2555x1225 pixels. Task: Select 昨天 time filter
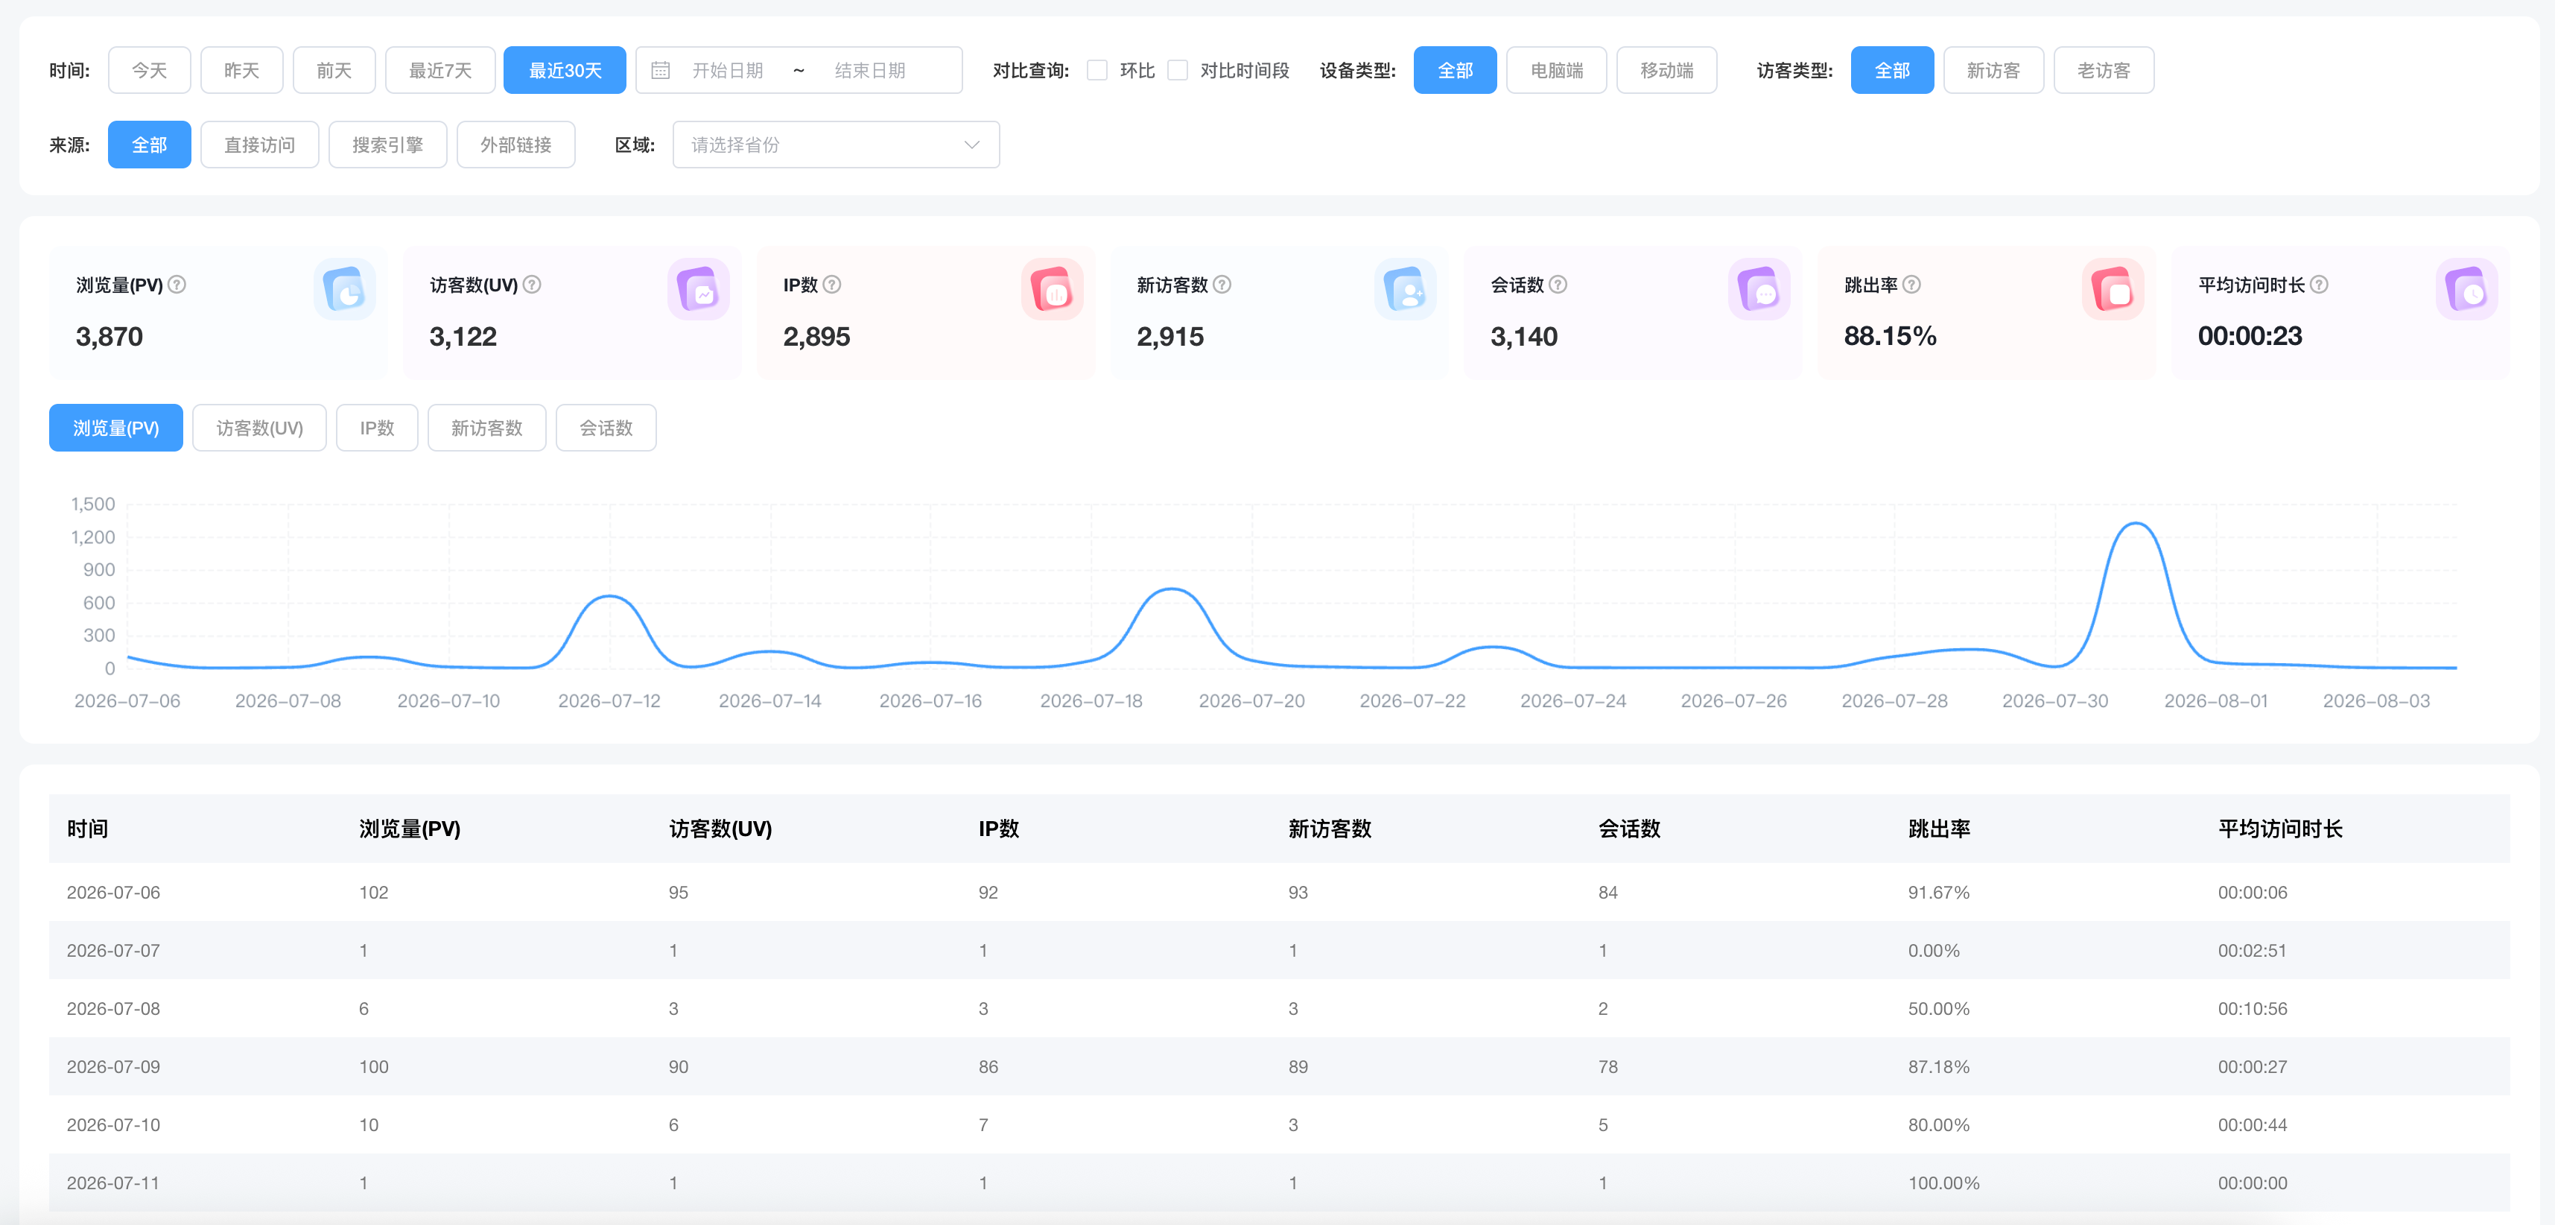point(242,71)
